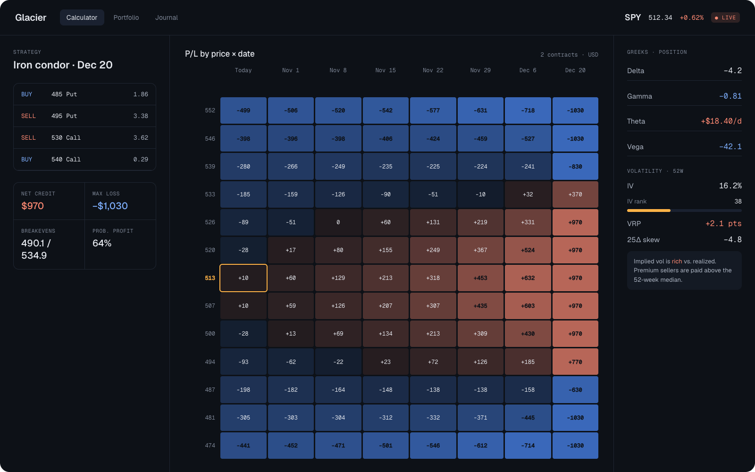This screenshot has height=472, width=755.
Task: Select the BUY 540 Call leg
Action: [x=84, y=160]
